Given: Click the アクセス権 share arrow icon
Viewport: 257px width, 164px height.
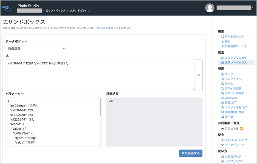Looking at the screenshot, I should tap(222, 128).
